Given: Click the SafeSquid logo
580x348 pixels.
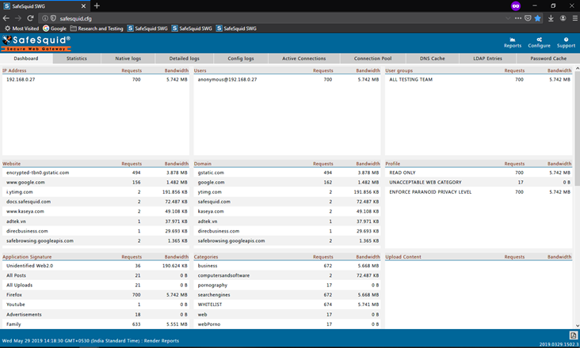Looking at the screenshot, I should 36,42.
